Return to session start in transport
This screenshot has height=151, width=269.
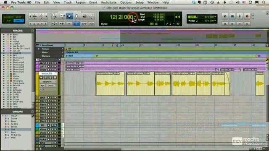(x=225, y=24)
